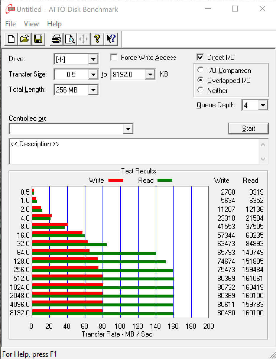276x359 pixels.
Task: Select the I/O Comparison radio button
Action: (201, 70)
